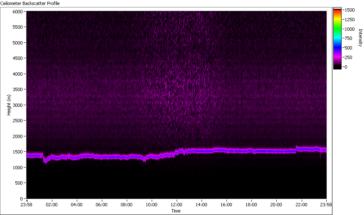Click the '1500' intensity scale label
Image resolution: width=364 pixels, height=215 pixels.
[x=349, y=10]
